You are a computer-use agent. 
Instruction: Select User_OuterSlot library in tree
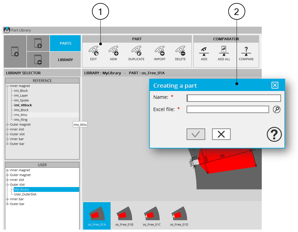point(25,194)
